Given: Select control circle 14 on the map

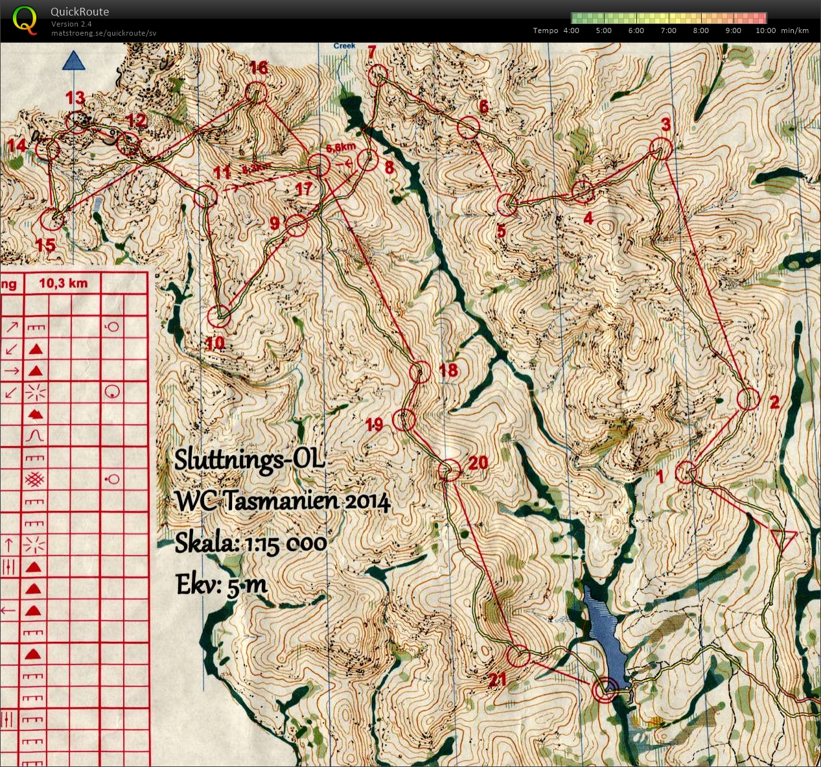Looking at the screenshot, I should (x=47, y=150).
